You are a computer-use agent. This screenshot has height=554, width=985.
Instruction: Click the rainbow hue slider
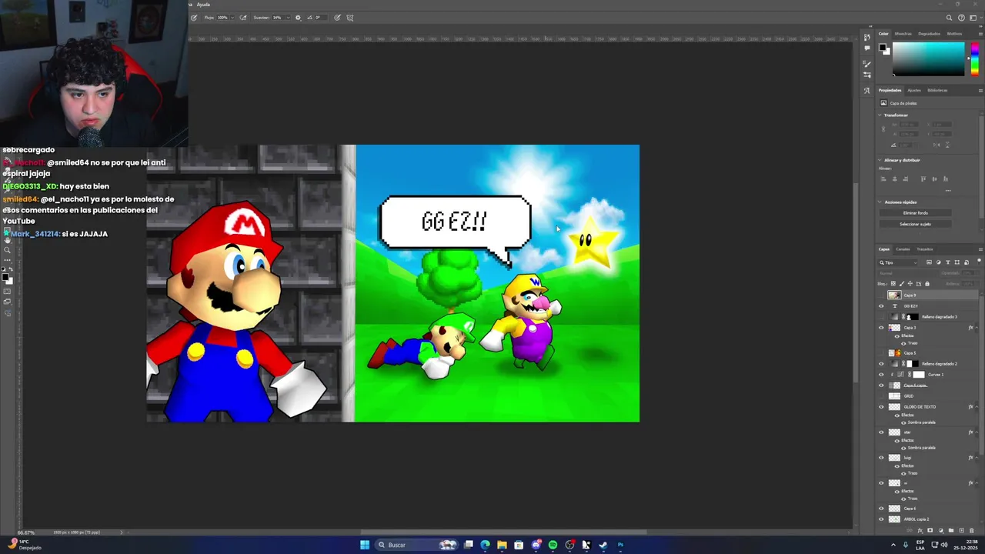click(974, 58)
